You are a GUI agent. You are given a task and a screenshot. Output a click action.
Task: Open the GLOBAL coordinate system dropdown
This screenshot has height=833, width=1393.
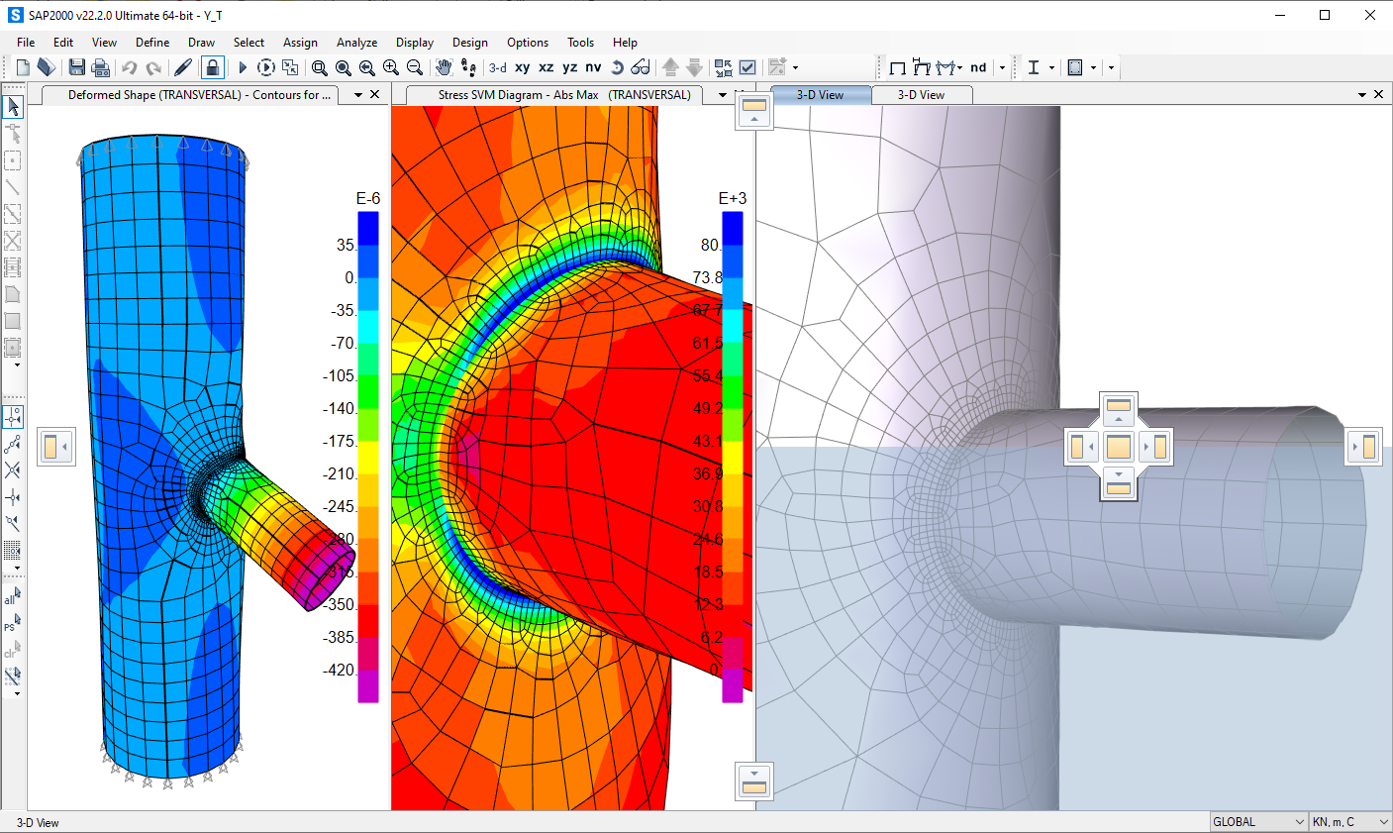pos(1255,821)
